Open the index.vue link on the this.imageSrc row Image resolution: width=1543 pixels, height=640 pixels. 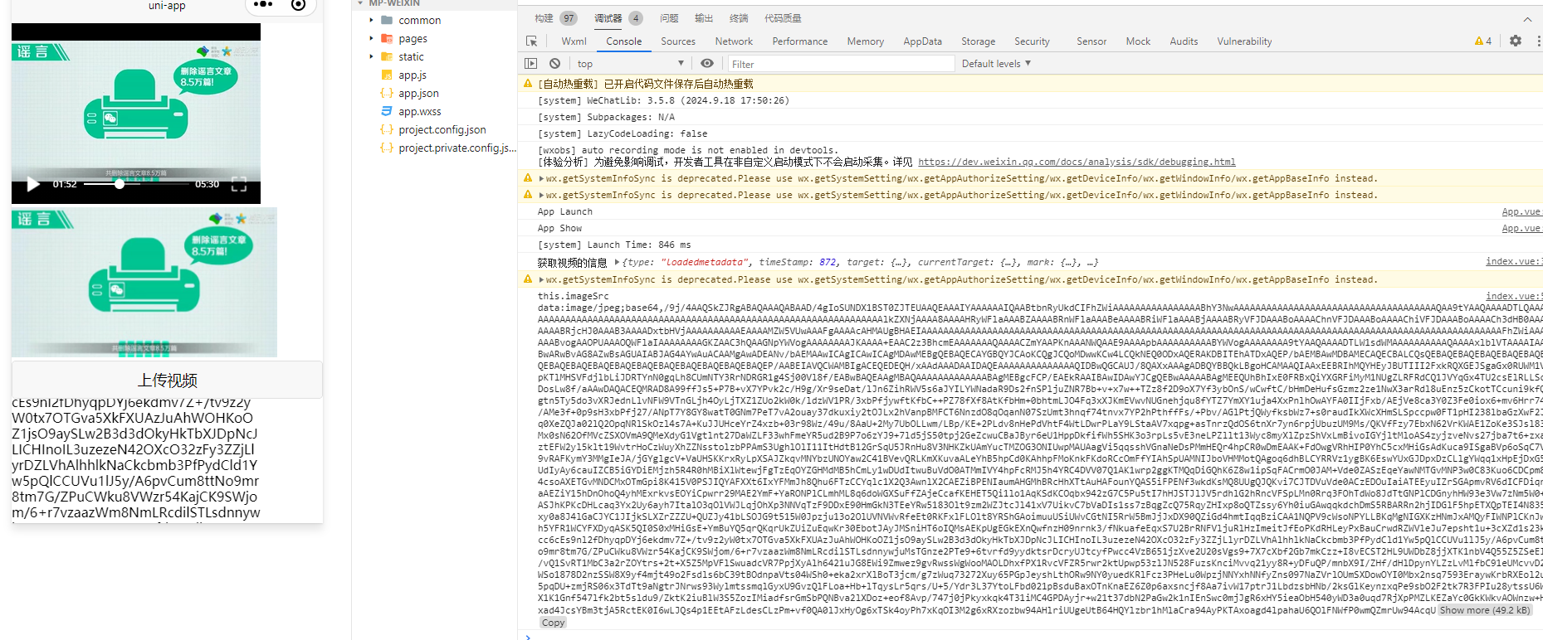pyautogui.click(x=1513, y=296)
